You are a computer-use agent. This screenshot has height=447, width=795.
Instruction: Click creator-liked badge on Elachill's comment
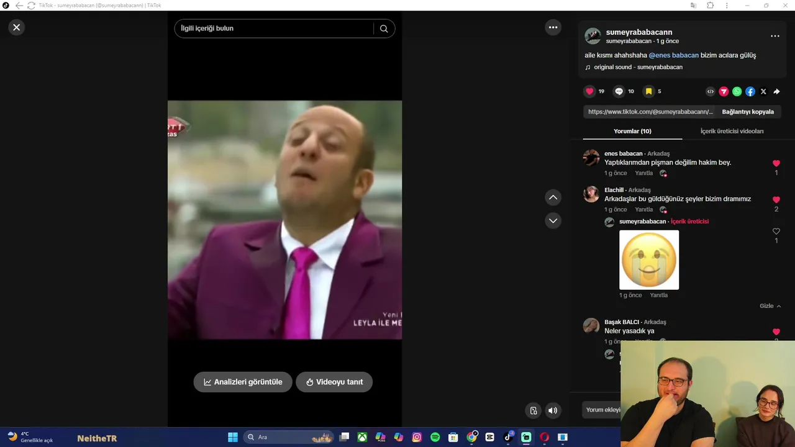tap(663, 210)
